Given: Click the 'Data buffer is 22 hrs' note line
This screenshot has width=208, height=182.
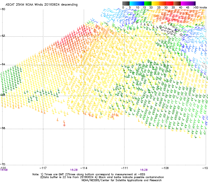Looking at the screenshot, I should (102, 177).
